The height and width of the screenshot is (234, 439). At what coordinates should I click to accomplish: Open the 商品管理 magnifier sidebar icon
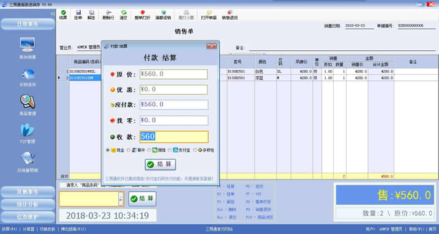28,102
